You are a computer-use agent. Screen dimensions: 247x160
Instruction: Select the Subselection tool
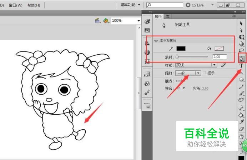pos(241,30)
